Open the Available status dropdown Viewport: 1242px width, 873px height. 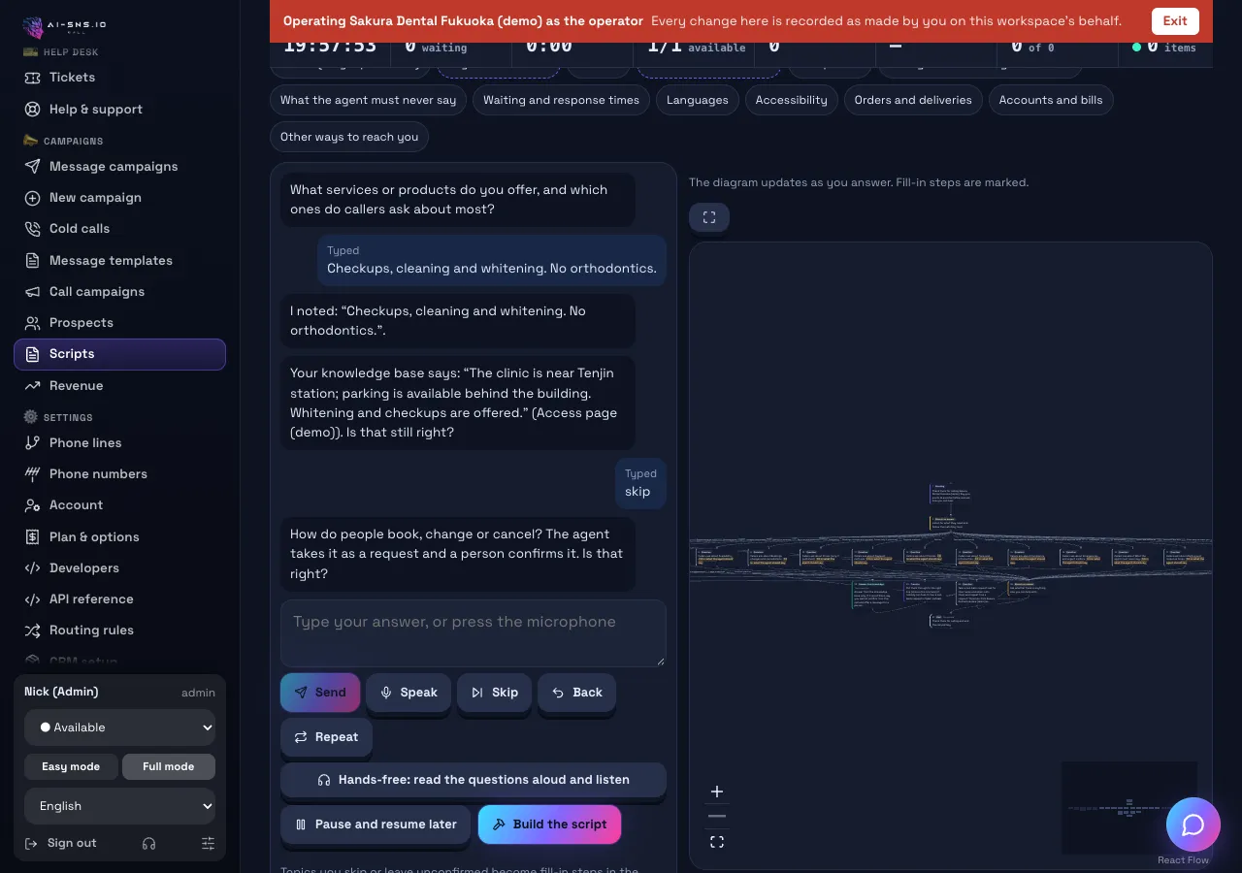pos(120,727)
